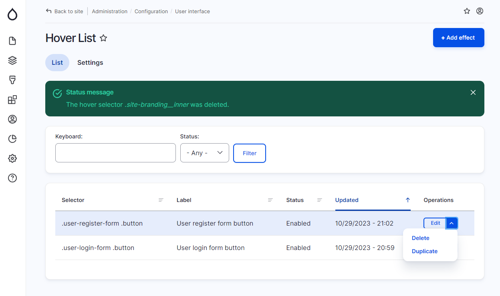Sort the table by Updated column
Screen dimensions: 500x296
pos(347,200)
